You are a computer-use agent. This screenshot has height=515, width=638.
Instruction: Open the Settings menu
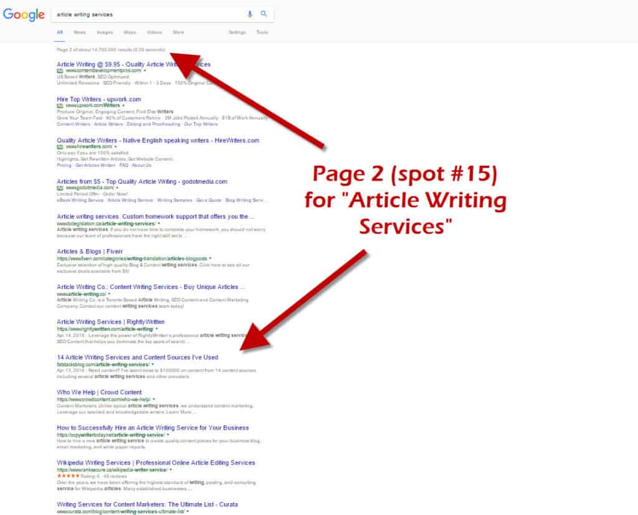click(237, 32)
